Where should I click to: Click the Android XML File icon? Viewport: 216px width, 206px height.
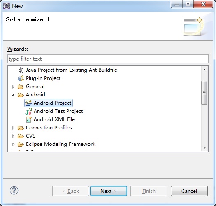pyautogui.click(x=29, y=119)
